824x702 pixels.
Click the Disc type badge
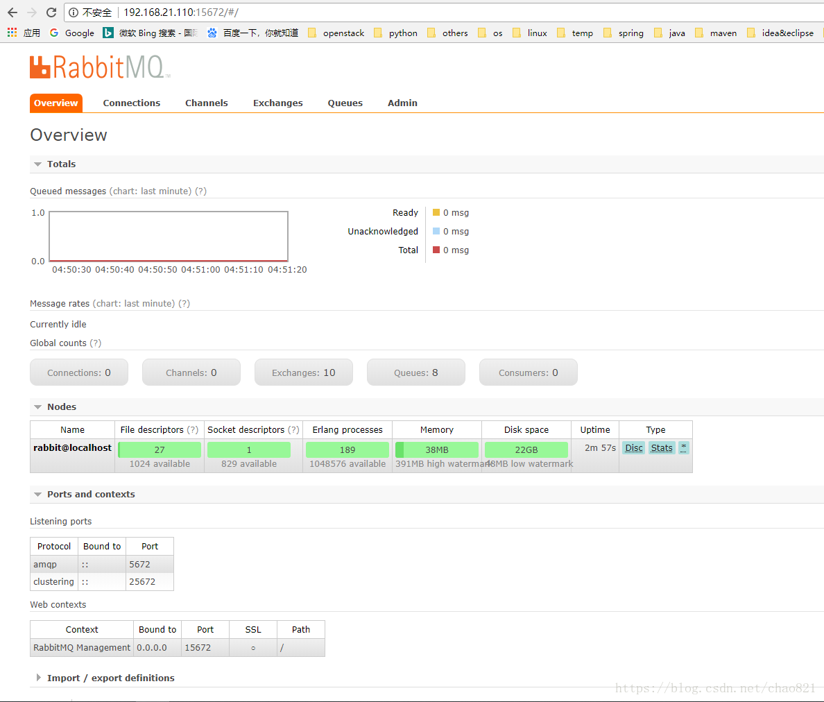634,447
